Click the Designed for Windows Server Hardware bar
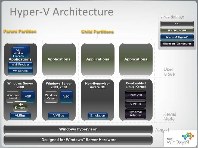This screenshot has width=198, height=148. pyautogui.click(x=78, y=140)
